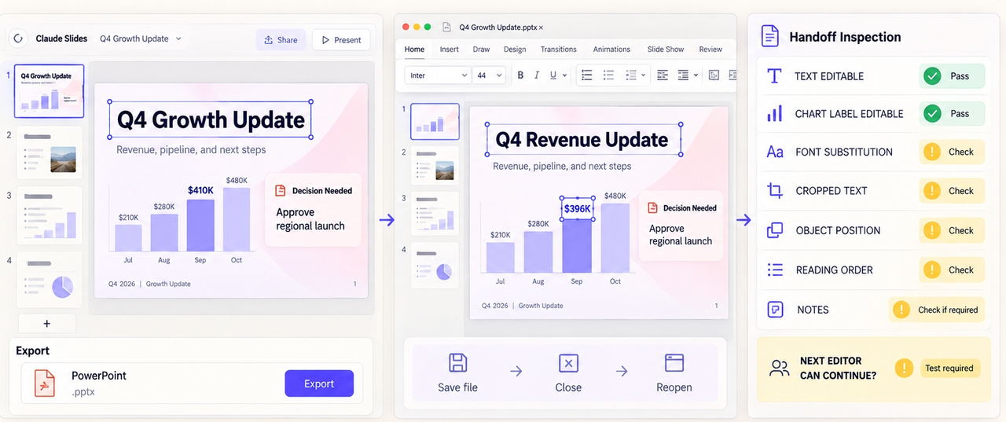Expand the underline style dropdown arrow
This screenshot has width=1006, height=422.
pyautogui.click(x=565, y=75)
